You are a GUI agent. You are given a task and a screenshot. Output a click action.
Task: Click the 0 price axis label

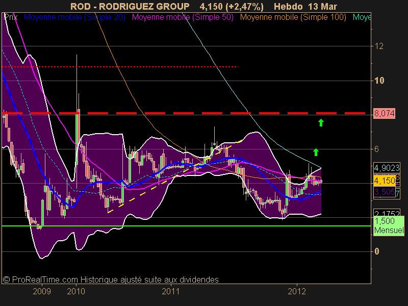376,251
